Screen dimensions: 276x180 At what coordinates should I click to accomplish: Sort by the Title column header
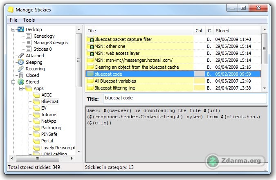pyautogui.click(x=139, y=31)
